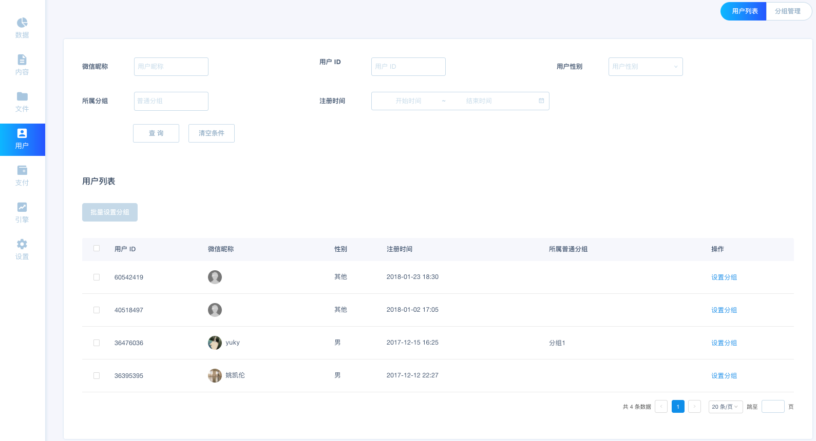Screen dimensions: 816x441
Task: Click the 微信昵称 input field
Action: coord(171,67)
